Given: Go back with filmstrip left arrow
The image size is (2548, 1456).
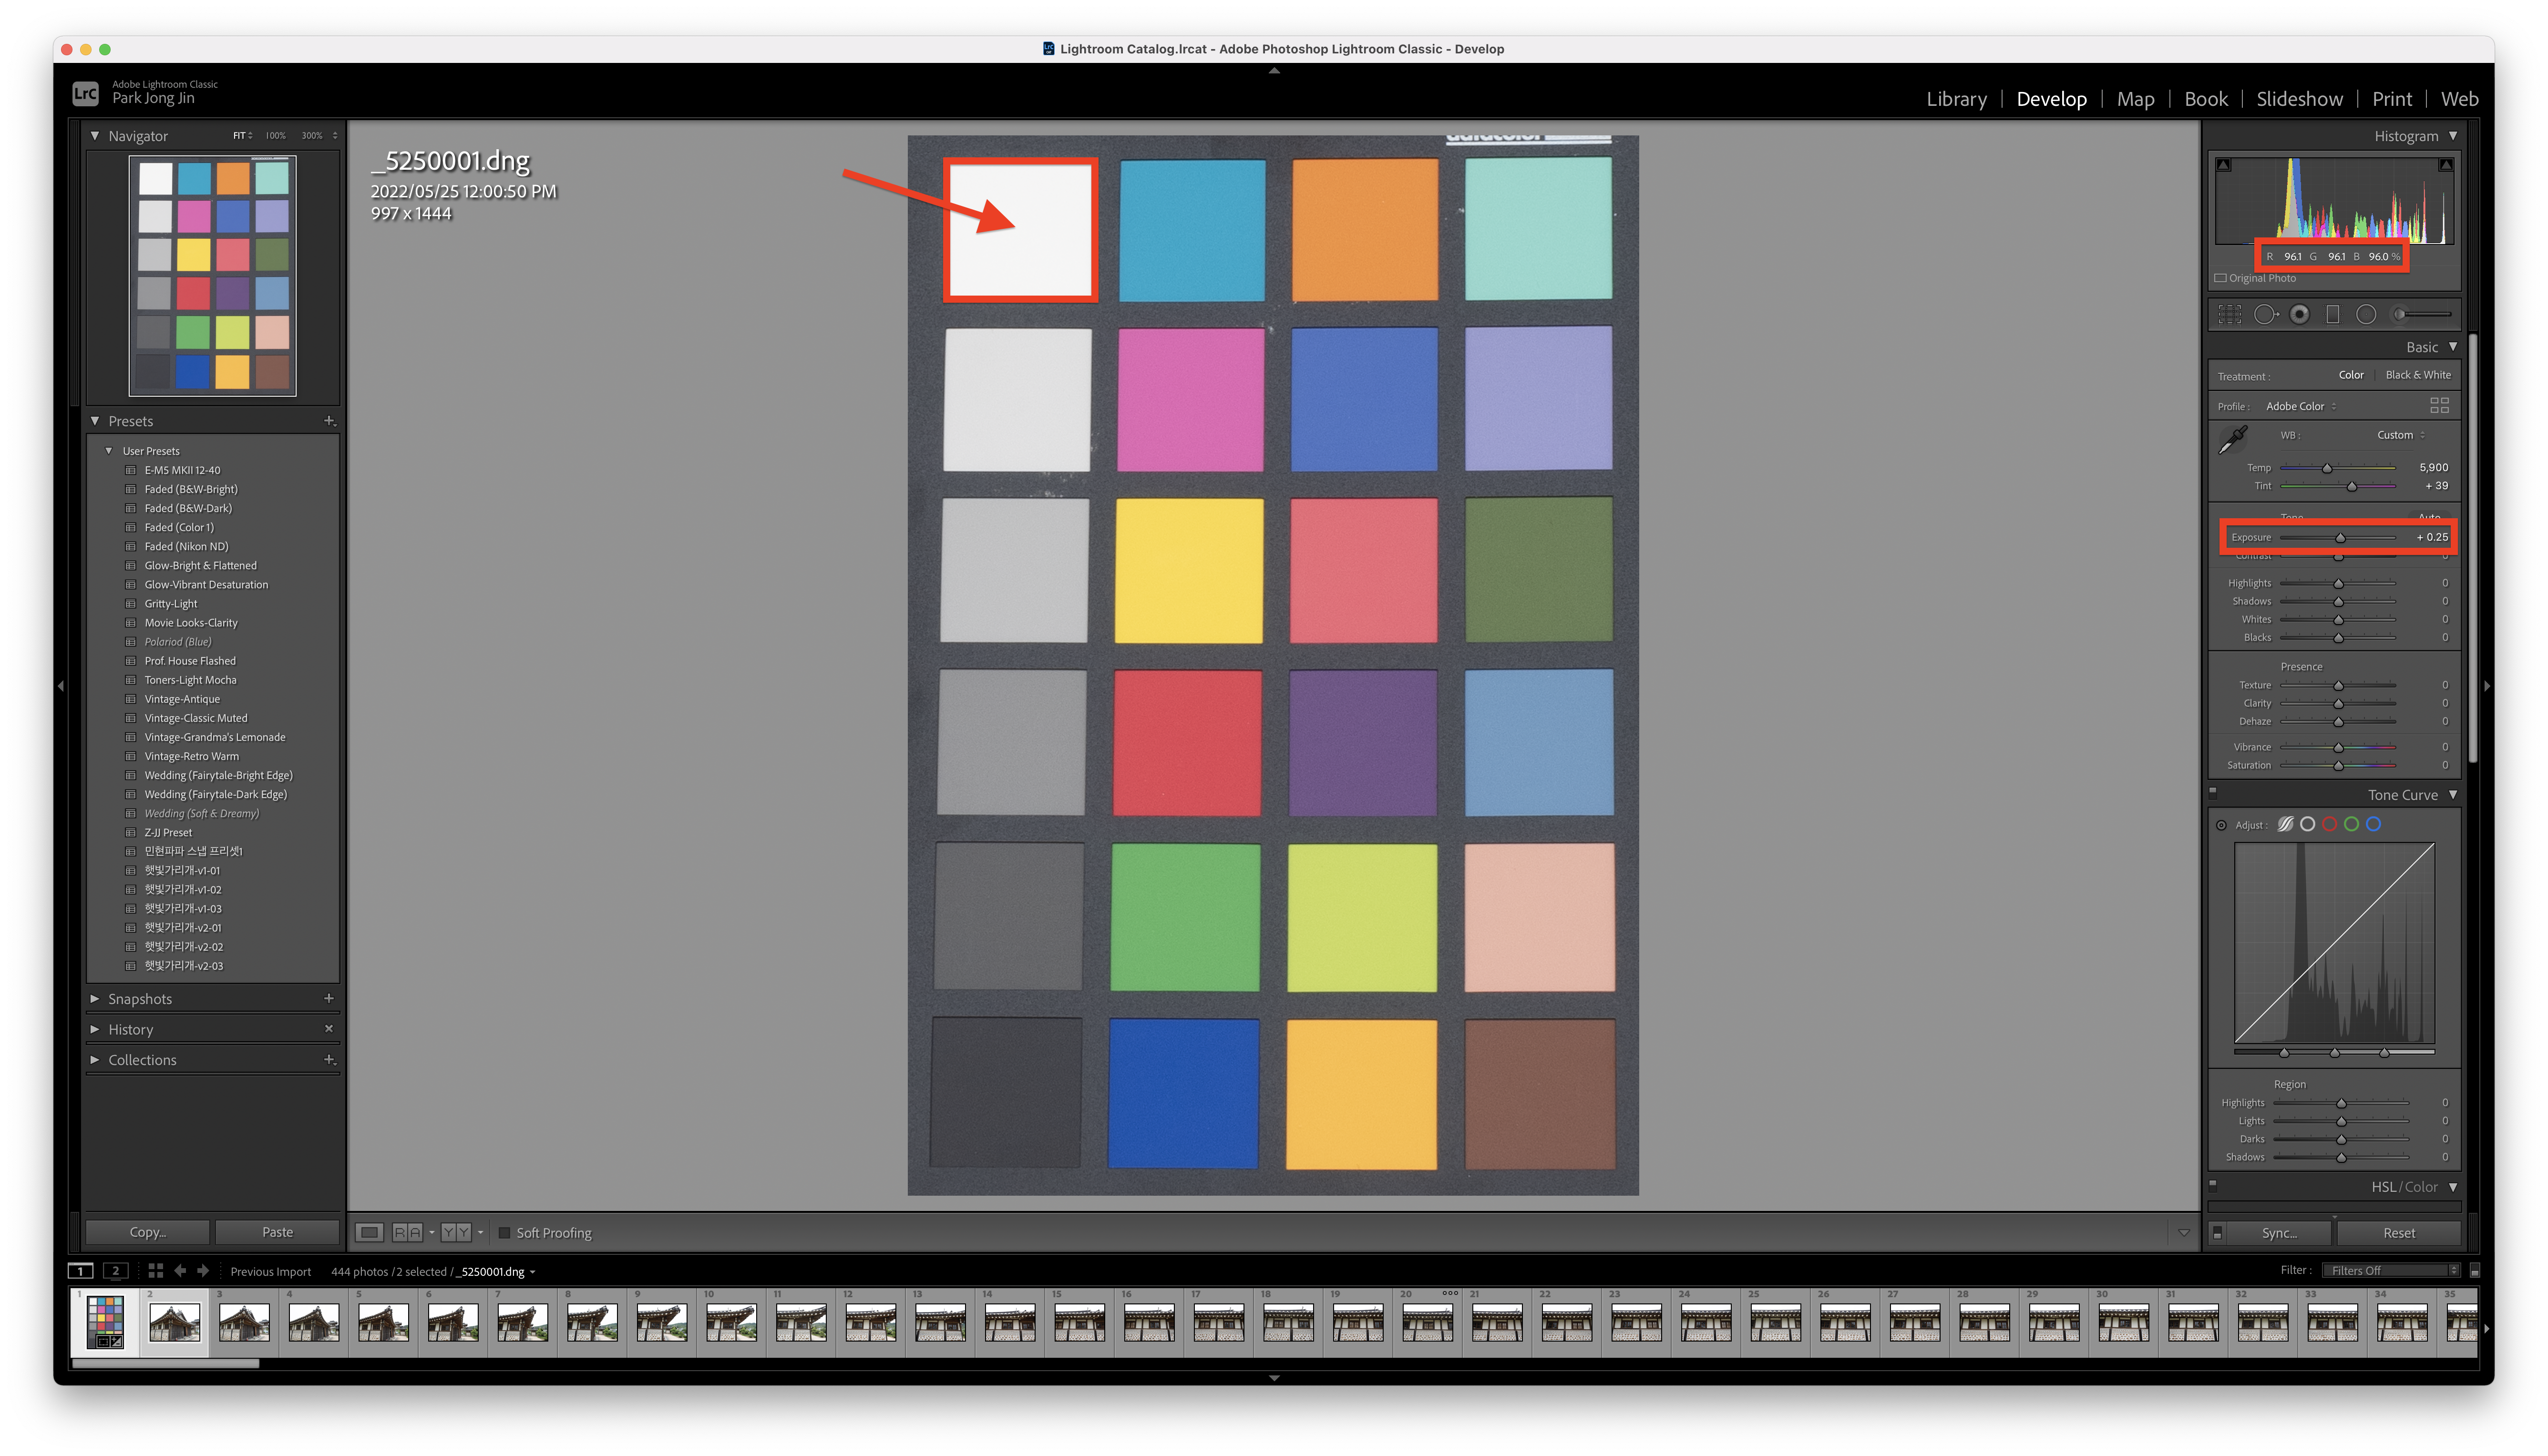Looking at the screenshot, I should pyautogui.click(x=180, y=1270).
